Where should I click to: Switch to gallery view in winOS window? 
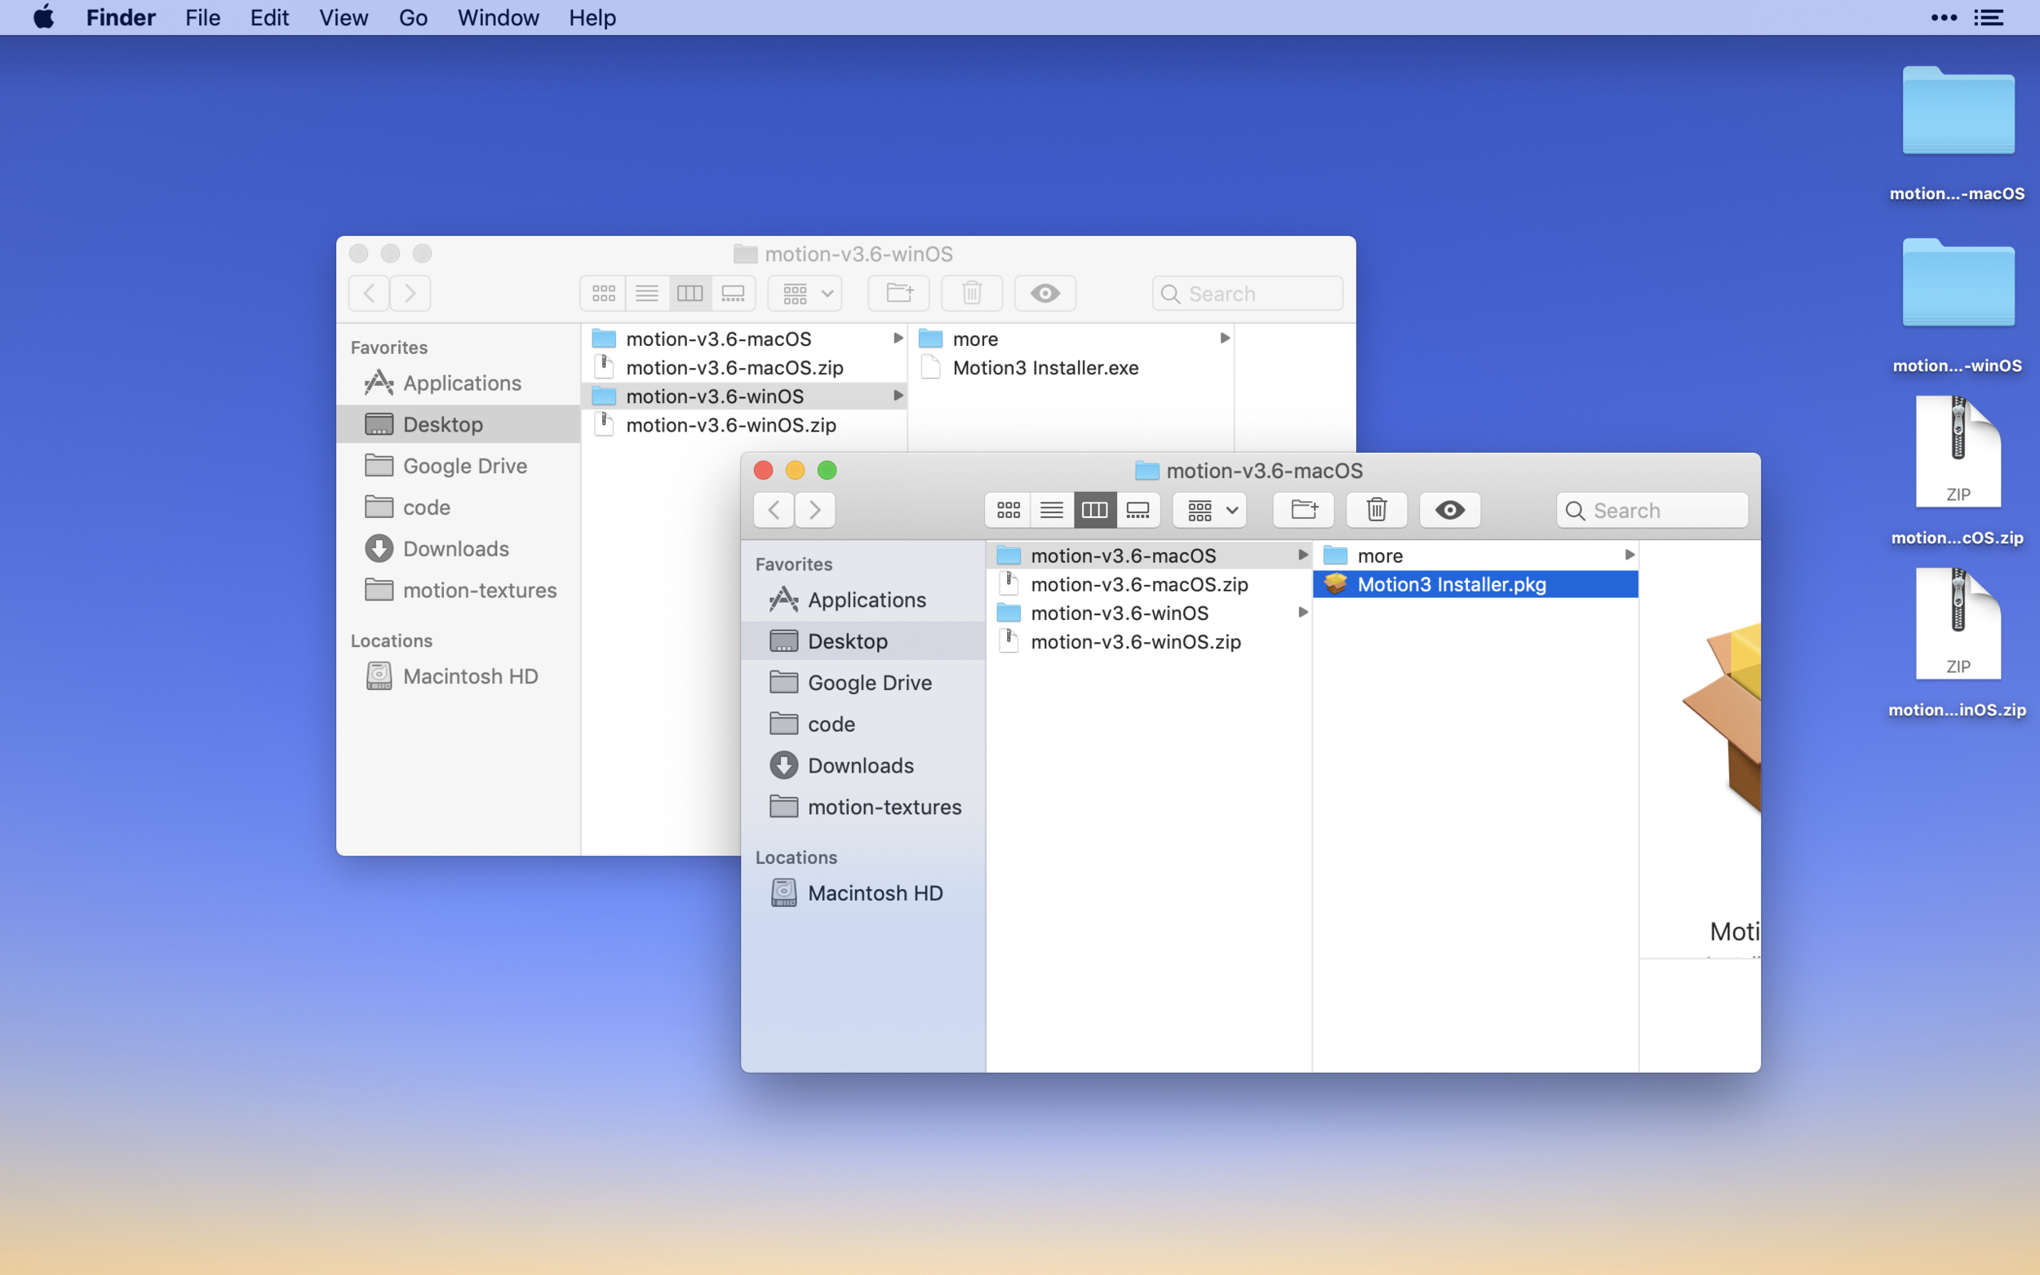[734, 294]
